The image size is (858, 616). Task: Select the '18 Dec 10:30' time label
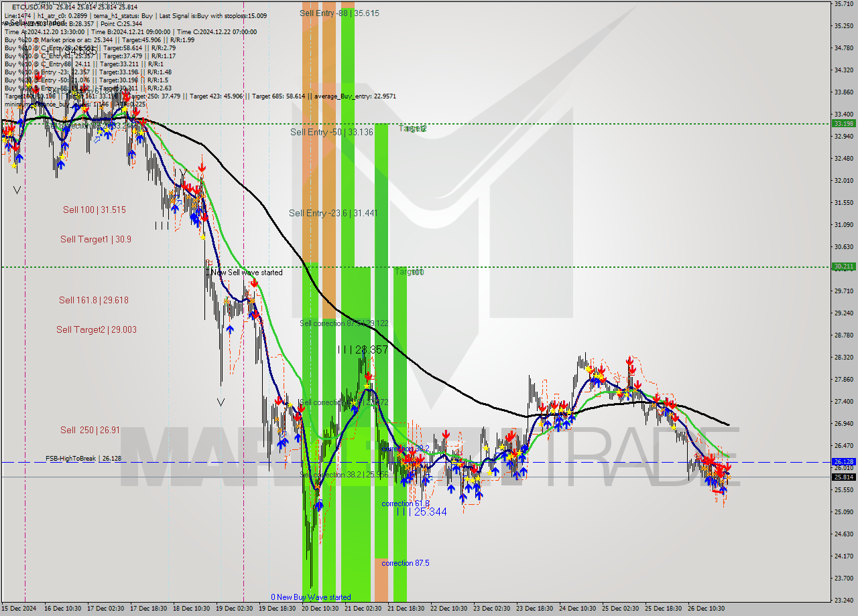pyautogui.click(x=192, y=609)
